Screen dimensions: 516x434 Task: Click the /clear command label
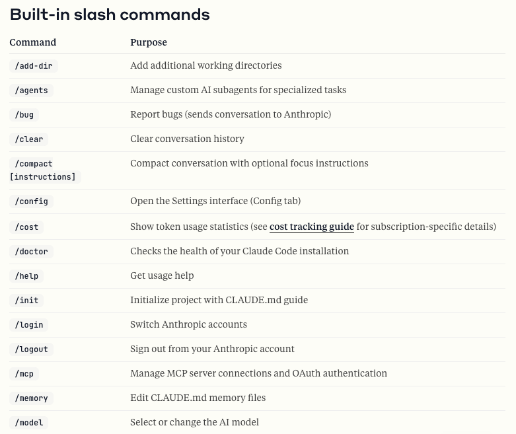point(29,139)
